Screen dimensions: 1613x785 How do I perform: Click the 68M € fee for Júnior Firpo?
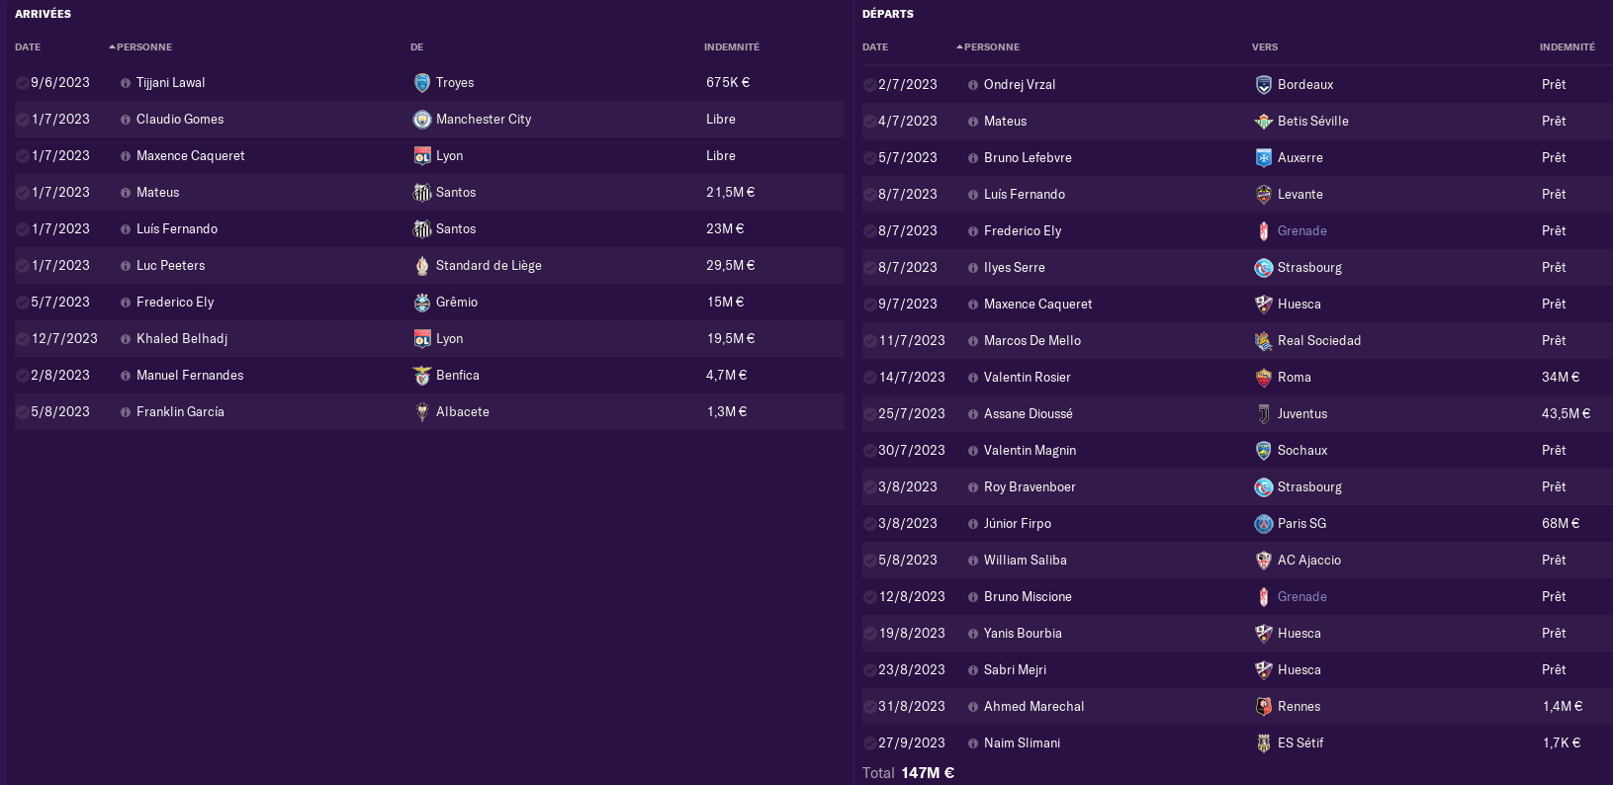click(x=1561, y=524)
